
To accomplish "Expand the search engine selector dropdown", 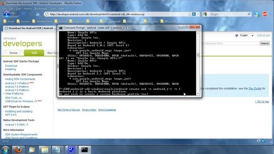I will point(205,14).
